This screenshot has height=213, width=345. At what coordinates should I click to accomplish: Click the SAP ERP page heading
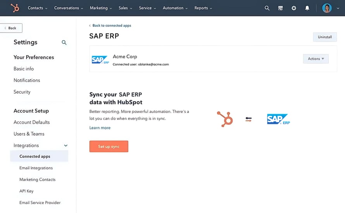104,36
